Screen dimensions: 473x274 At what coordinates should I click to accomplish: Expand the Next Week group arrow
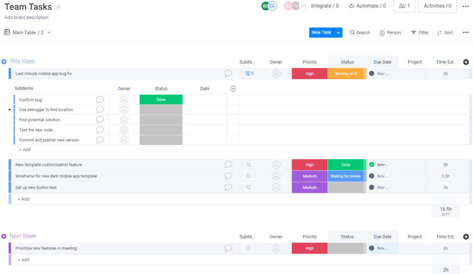pos(4,236)
